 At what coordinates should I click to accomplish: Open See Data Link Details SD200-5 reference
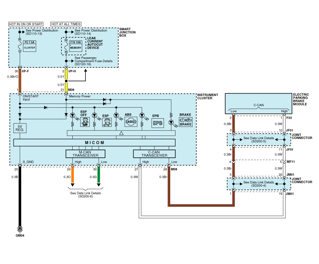[258, 140]
